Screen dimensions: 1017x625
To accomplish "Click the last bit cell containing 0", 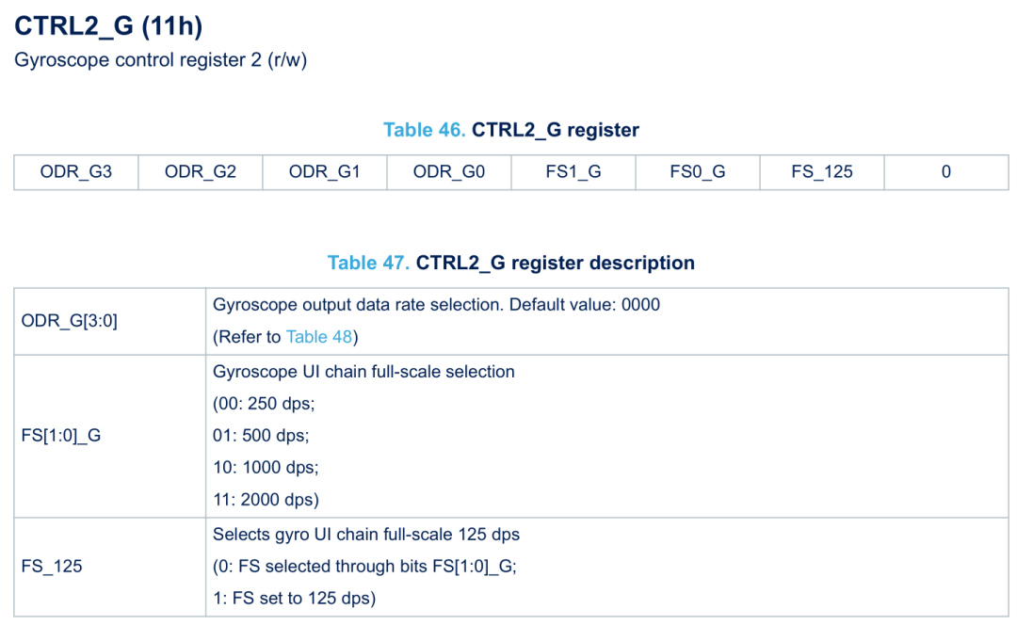I will 946,171.
